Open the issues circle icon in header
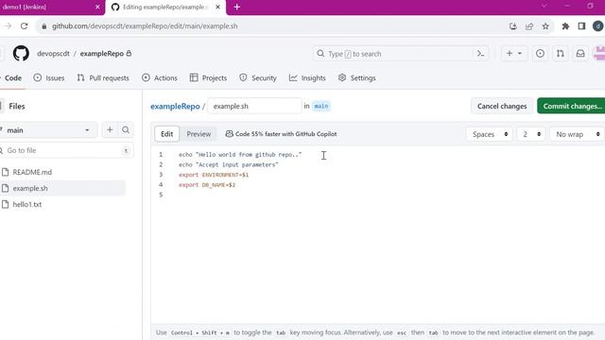Image resolution: width=605 pixels, height=340 pixels. tap(540, 54)
